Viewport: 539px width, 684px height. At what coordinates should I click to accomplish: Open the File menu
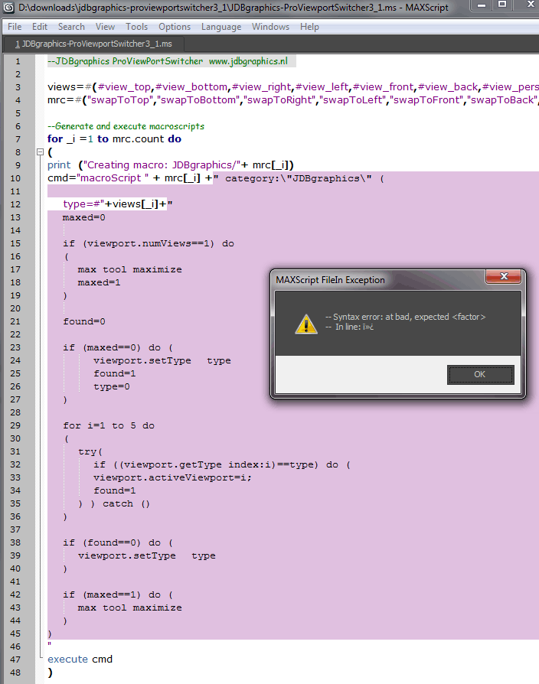15,27
